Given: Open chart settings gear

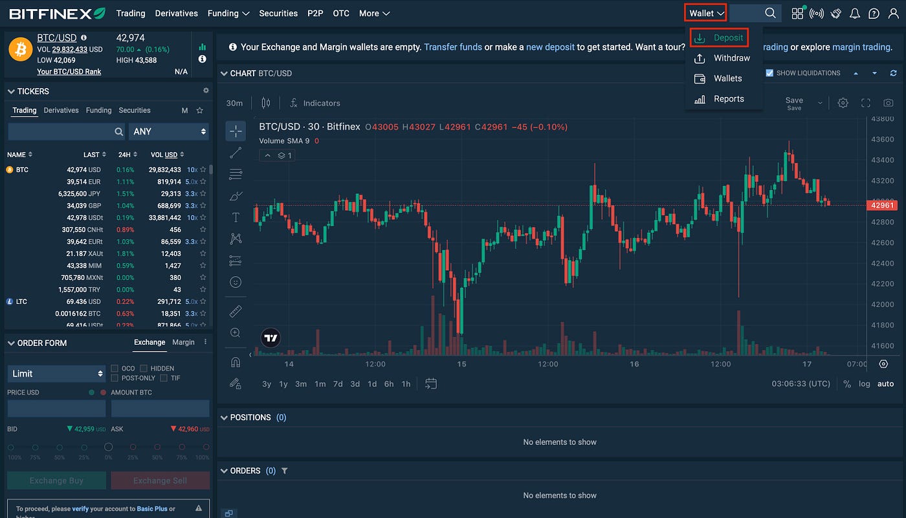Looking at the screenshot, I should [843, 103].
